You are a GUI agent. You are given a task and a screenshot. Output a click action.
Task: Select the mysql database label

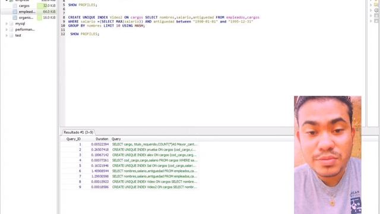[x=20, y=24]
